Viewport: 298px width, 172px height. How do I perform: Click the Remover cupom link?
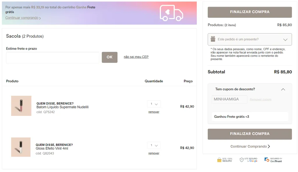click(x=260, y=99)
